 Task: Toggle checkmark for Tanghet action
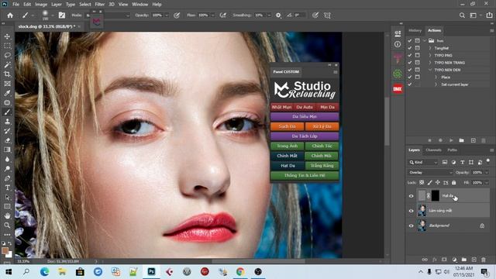(410, 48)
